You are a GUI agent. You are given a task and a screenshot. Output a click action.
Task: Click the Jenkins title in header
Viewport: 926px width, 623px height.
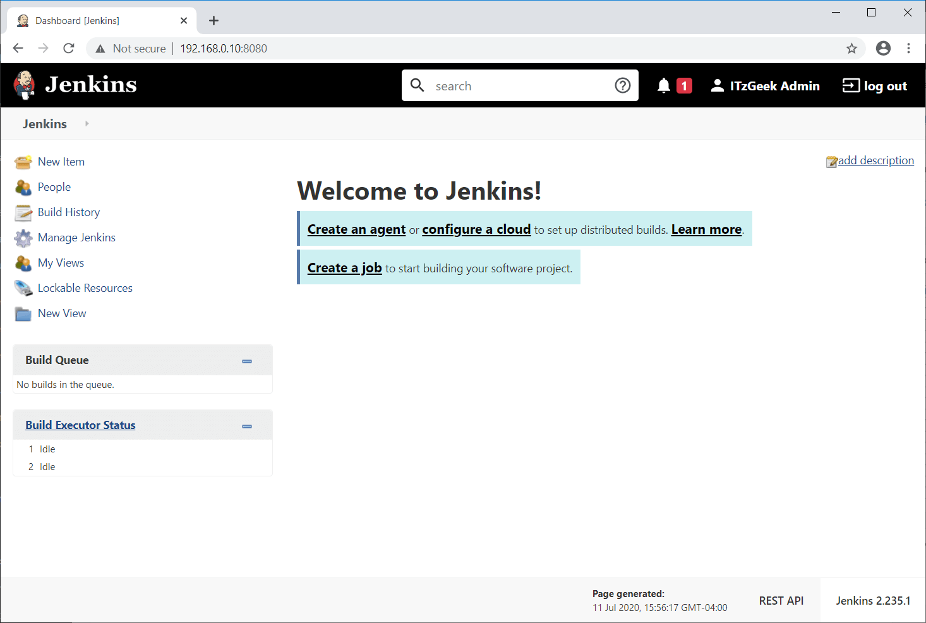[91, 85]
